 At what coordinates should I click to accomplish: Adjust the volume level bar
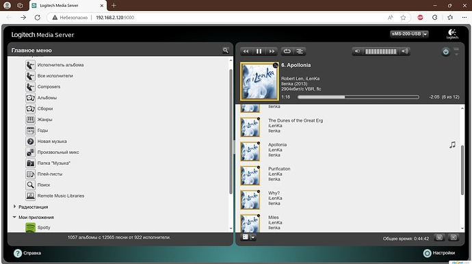click(x=381, y=51)
